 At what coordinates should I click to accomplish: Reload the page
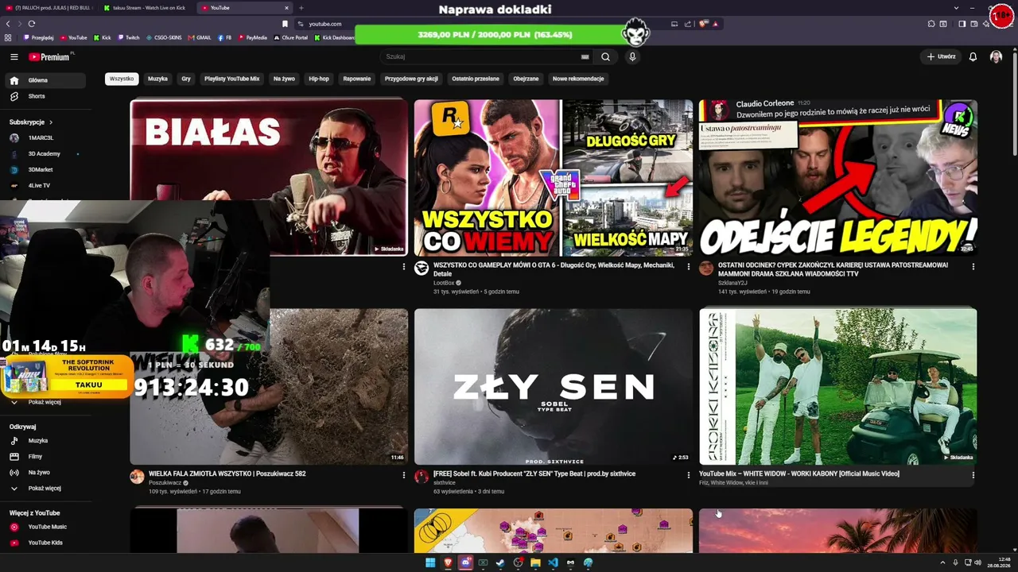pos(32,24)
